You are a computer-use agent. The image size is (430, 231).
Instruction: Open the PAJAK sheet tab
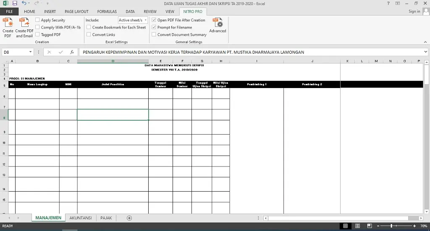(106, 218)
